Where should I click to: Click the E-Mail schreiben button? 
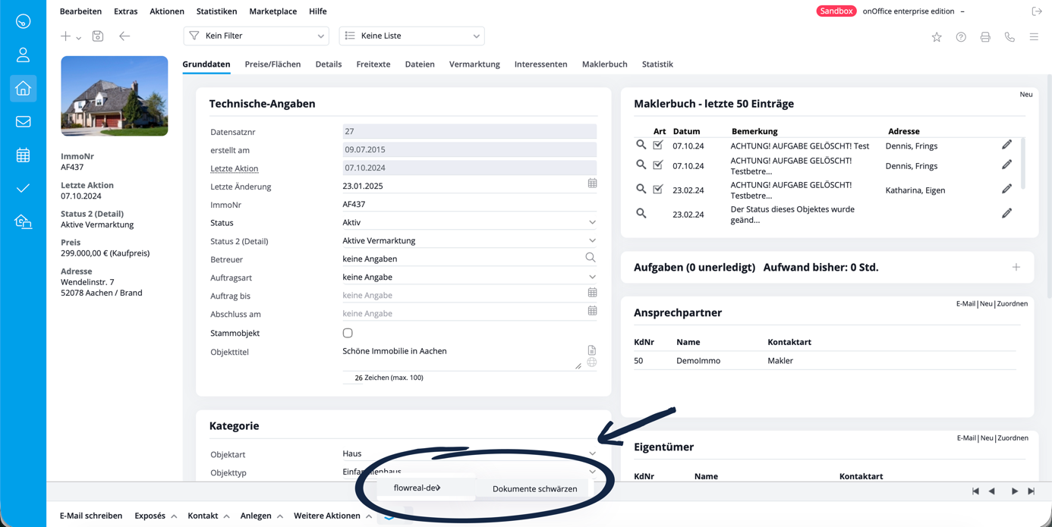[x=91, y=516]
